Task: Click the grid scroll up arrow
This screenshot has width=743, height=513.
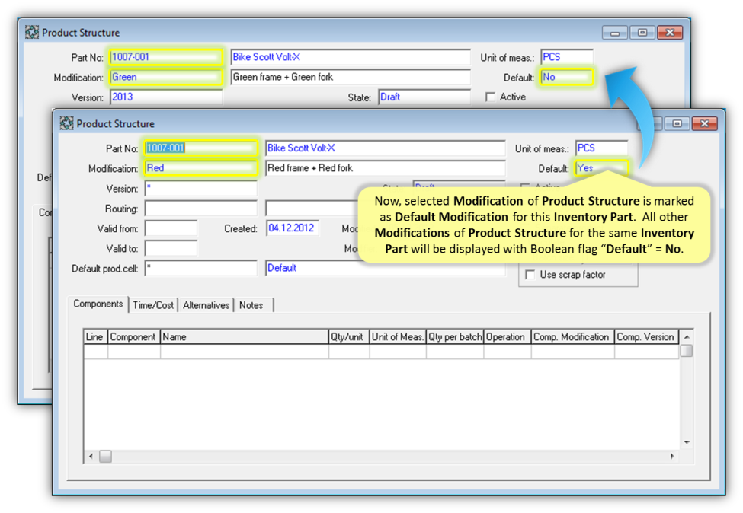Action: pos(687,337)
